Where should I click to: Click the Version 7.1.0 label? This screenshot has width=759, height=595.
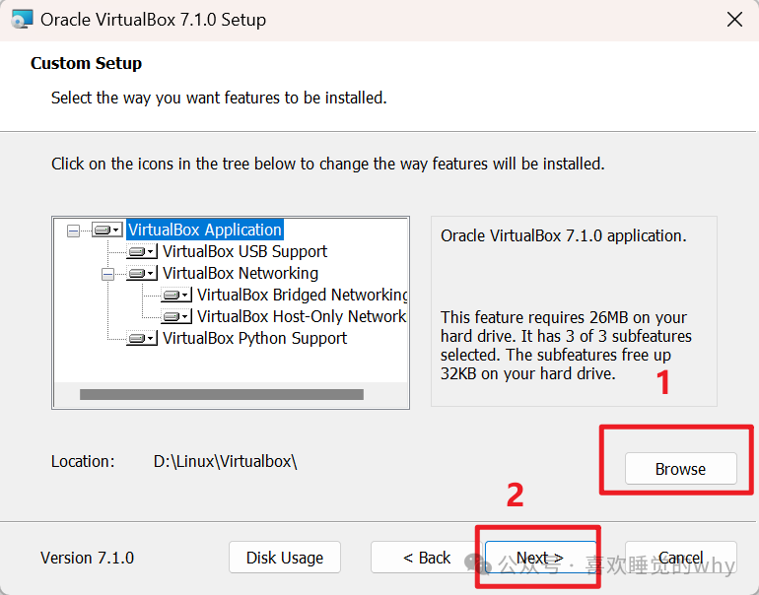click(x=87, y=558)
